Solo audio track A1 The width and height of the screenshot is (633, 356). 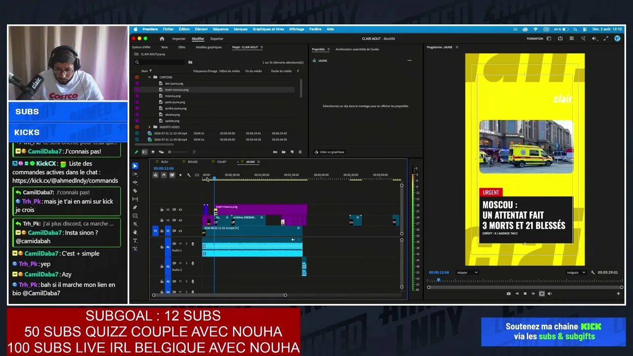coord(186,244)
